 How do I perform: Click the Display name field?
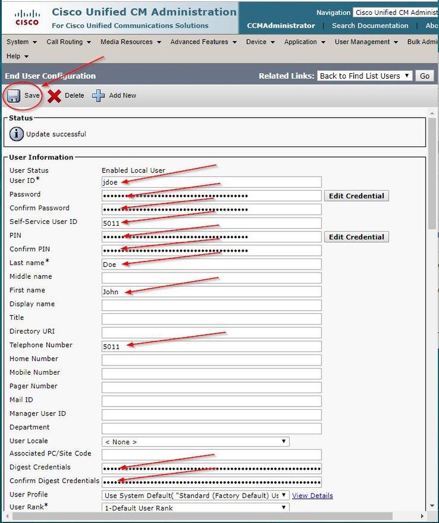(212, 305)
